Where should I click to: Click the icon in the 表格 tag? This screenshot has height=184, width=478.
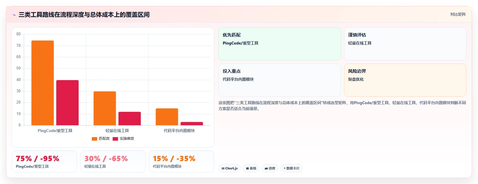click(247, 169)
